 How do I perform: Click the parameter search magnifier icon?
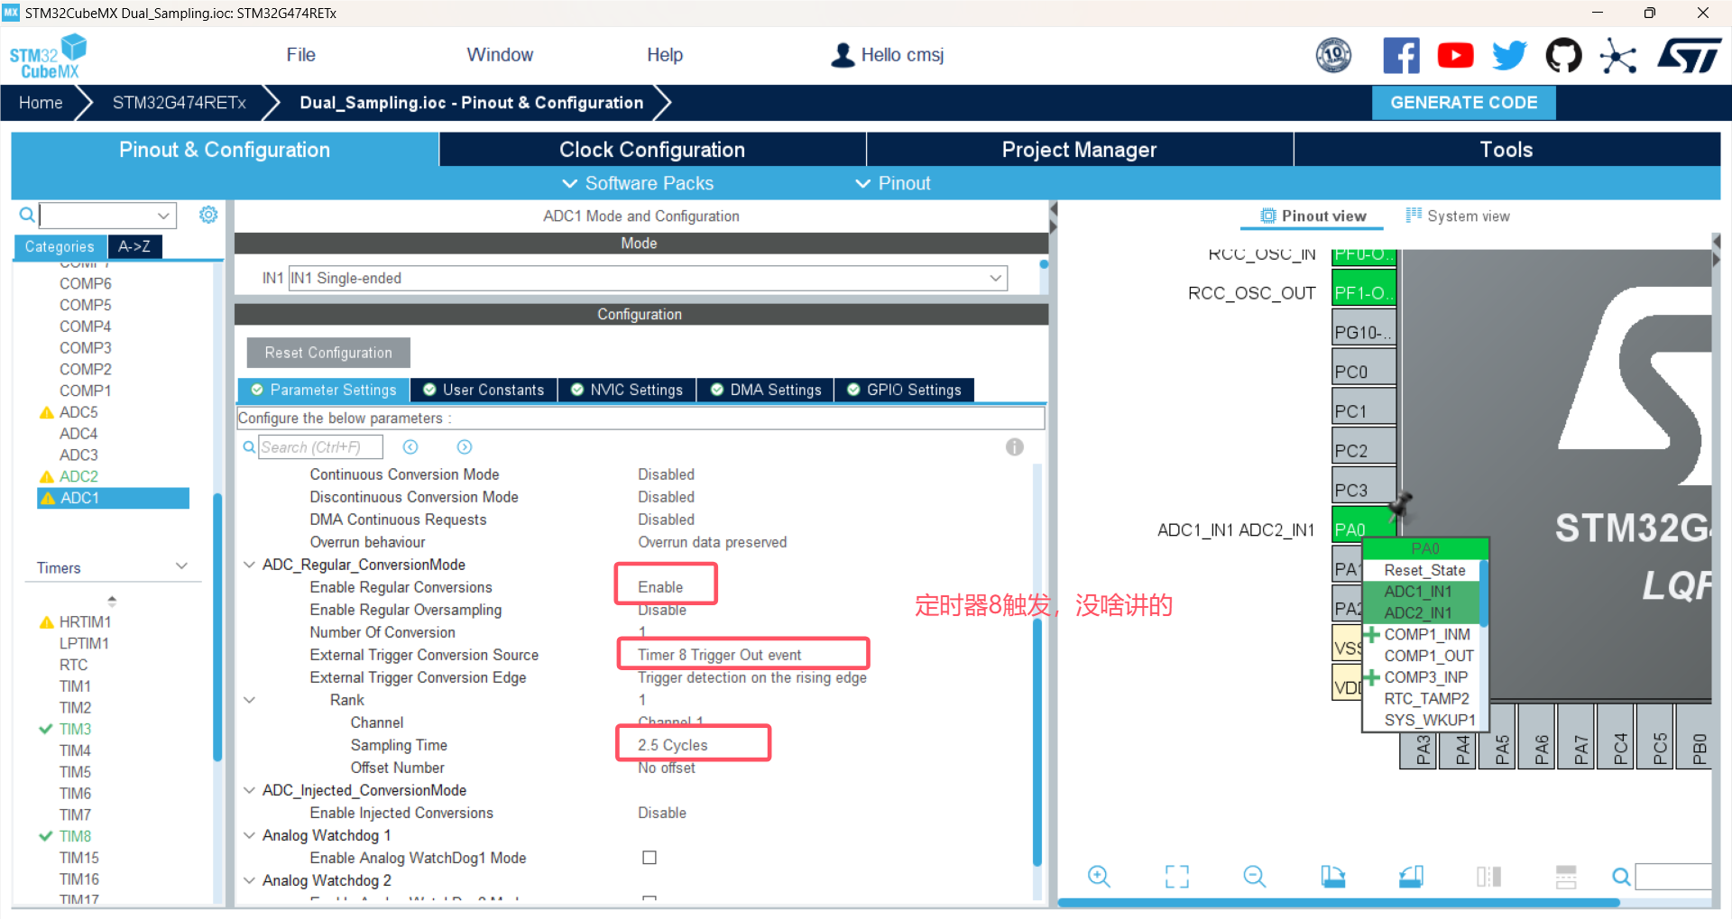click(x=249, y=447)
